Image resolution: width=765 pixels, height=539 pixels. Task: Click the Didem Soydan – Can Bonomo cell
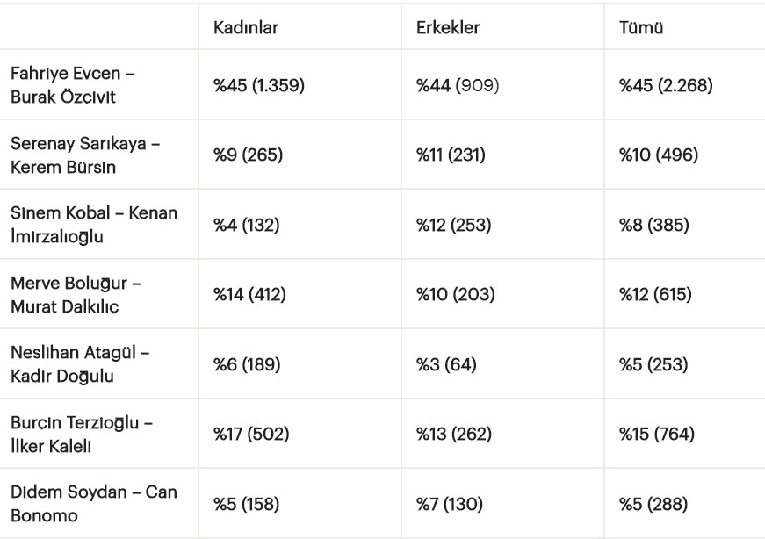[93, 504]
